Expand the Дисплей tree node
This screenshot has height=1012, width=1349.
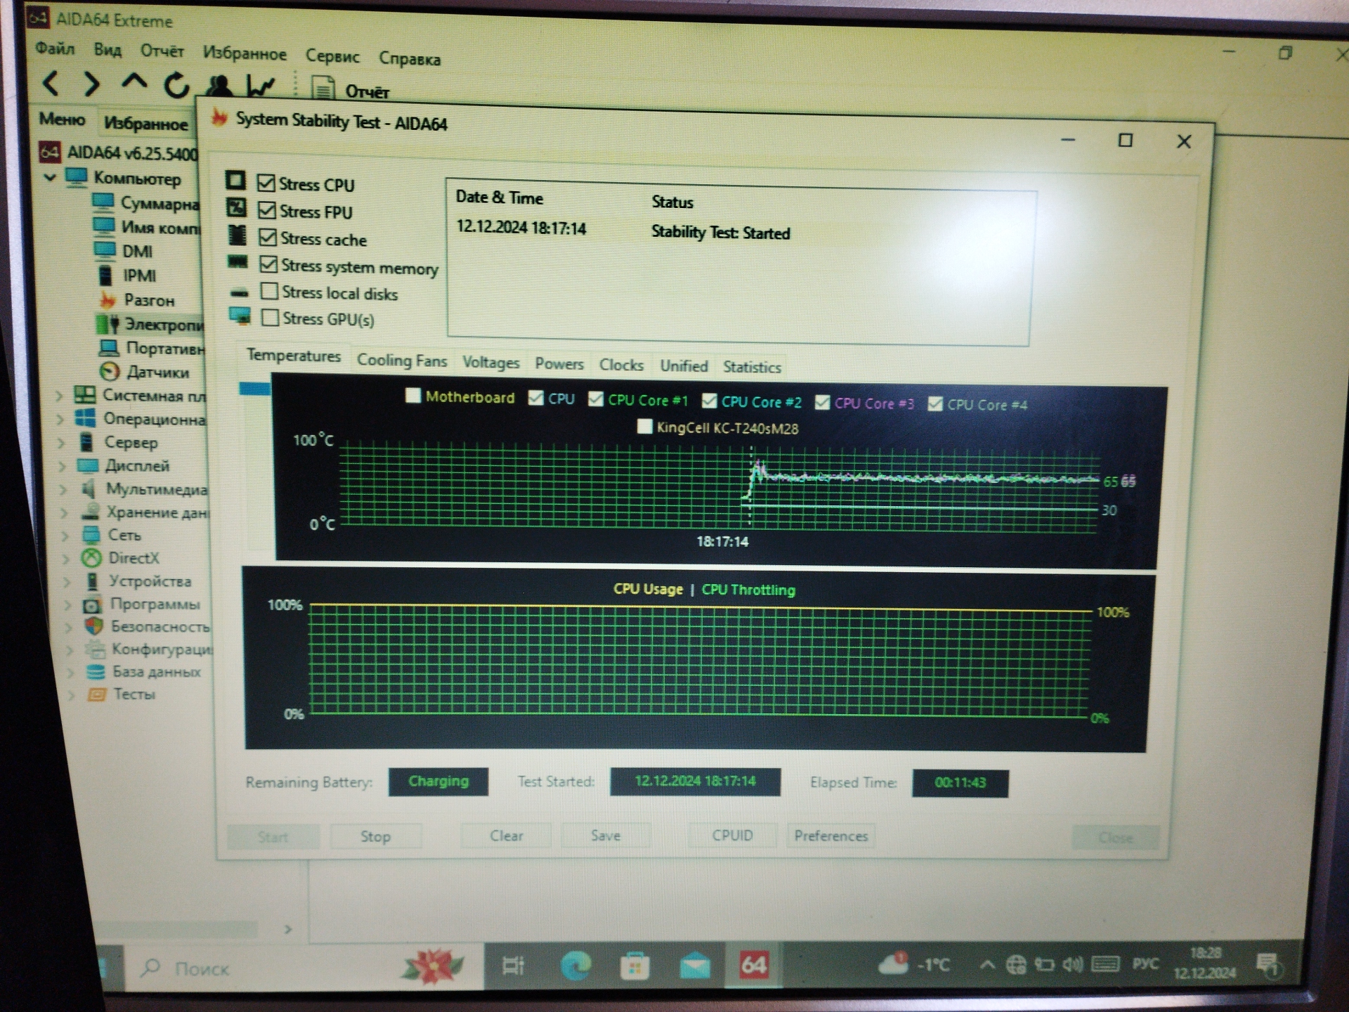coord(63,466)
